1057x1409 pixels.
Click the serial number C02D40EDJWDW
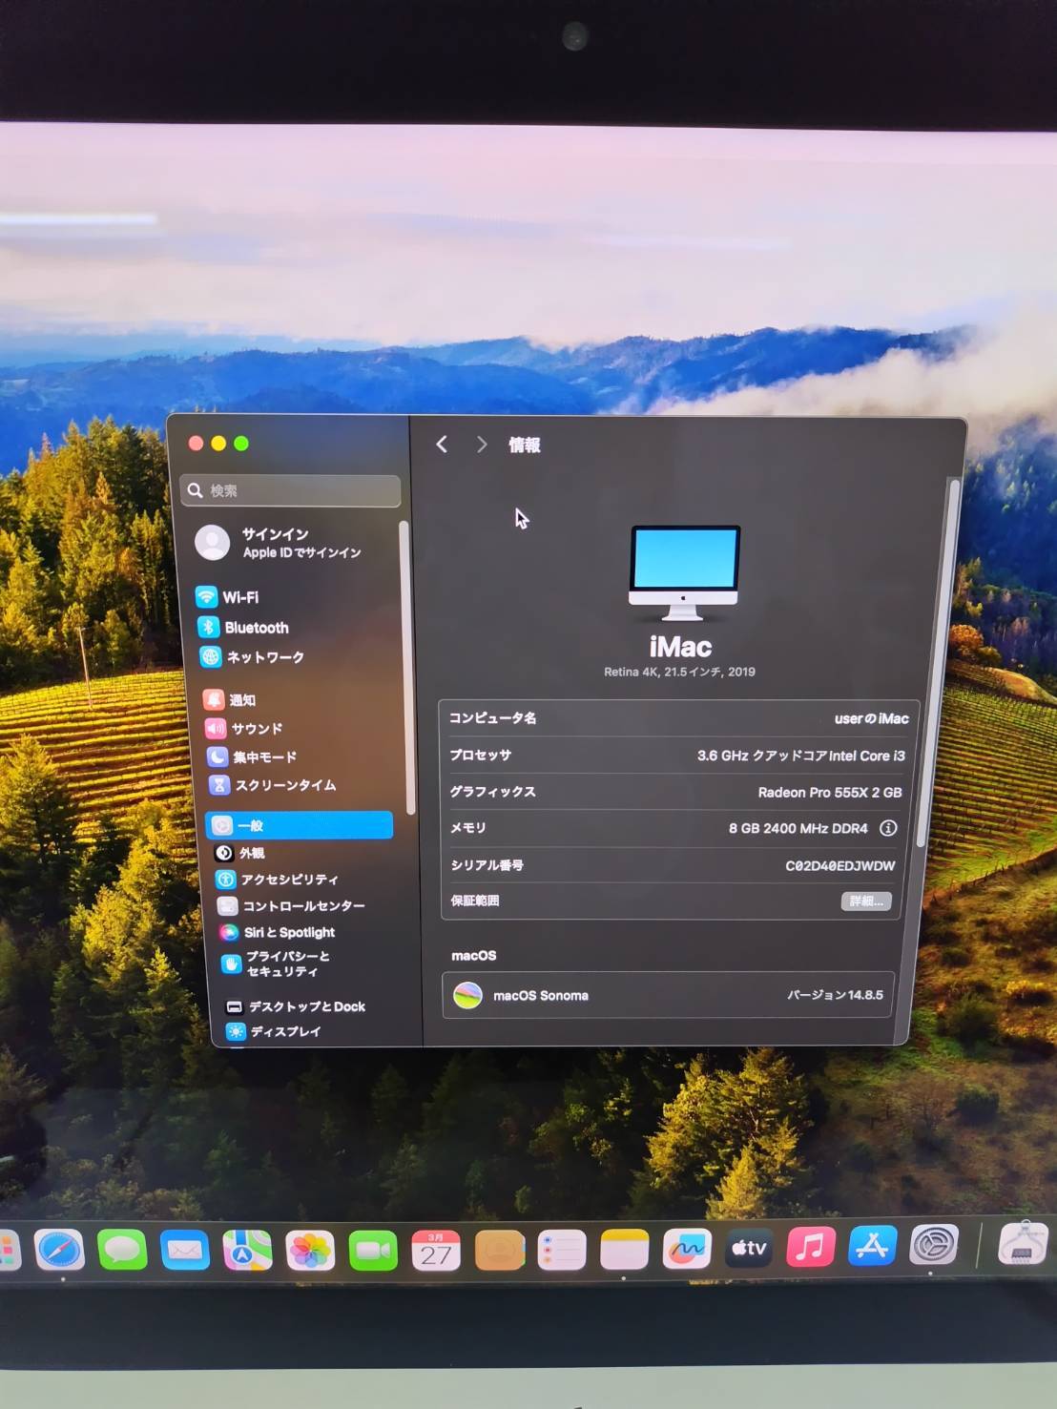tap(839, 866)
